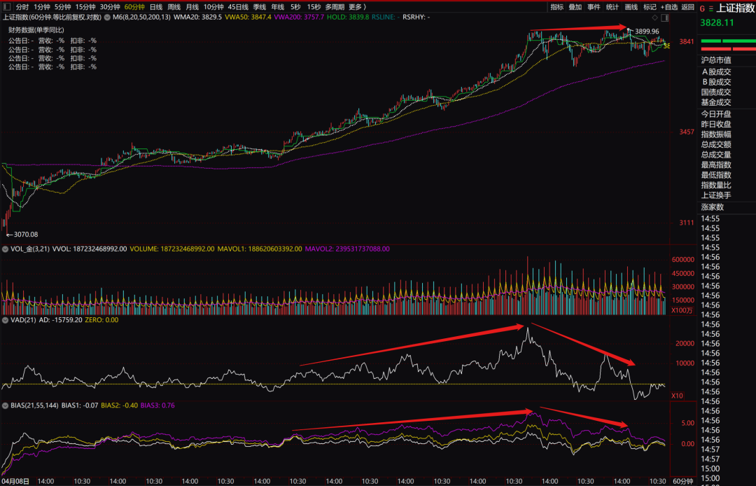Switch to the 月线 monthly chart tab

pos(192,7)
